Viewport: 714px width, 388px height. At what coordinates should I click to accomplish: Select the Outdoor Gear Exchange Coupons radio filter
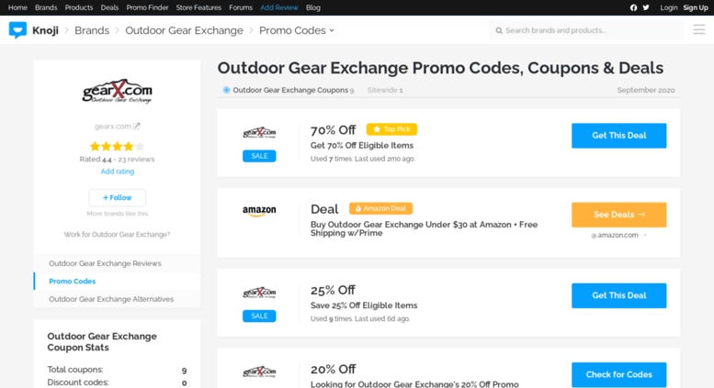[x=226, y=90]
